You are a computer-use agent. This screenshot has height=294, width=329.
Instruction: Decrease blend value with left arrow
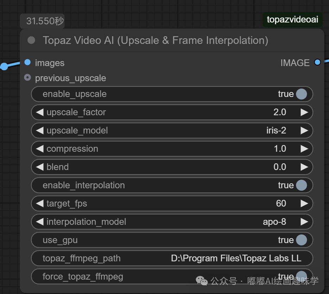point(40,167)
